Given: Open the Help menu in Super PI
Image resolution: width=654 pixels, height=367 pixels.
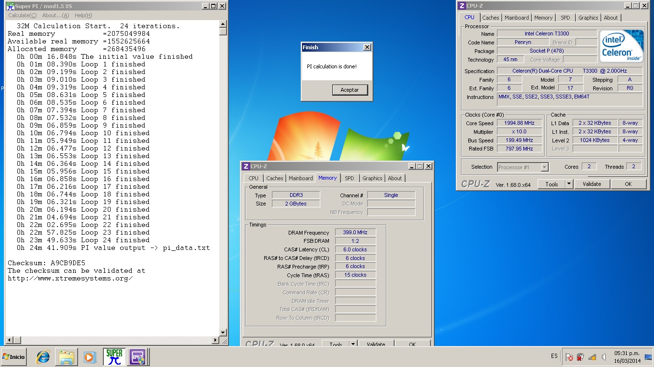Looking at the screenshot, I should click(83, 15).
